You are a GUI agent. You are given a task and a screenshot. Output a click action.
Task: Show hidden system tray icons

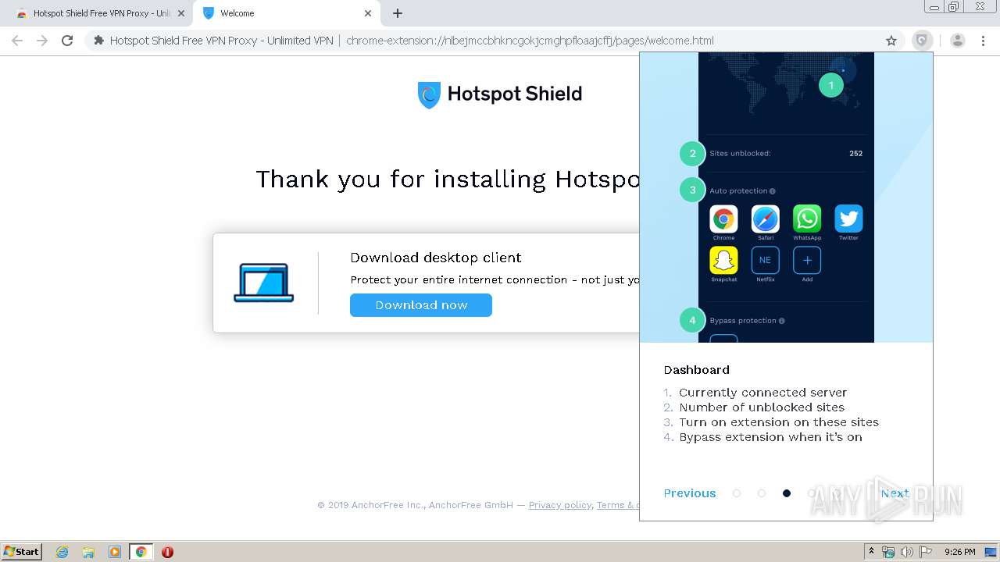click(x=871, y=552)
